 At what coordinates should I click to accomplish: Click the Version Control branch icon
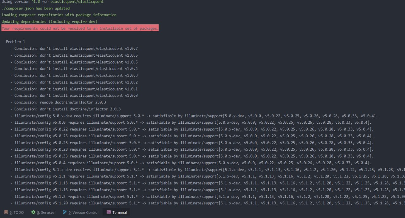tap(65, 212)
